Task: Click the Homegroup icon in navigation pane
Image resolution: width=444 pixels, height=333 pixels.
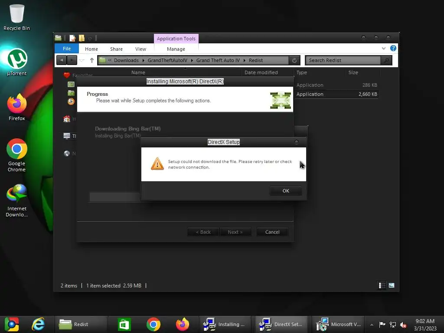Action: [x=67, y=119]
